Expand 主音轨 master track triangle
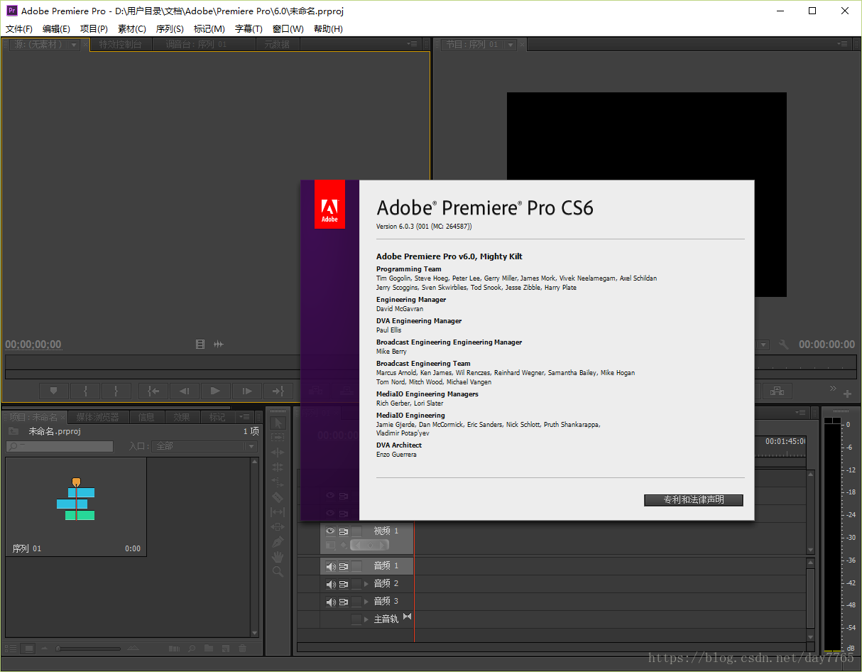This screenshot has height=672, width=862. pos(367,619)
